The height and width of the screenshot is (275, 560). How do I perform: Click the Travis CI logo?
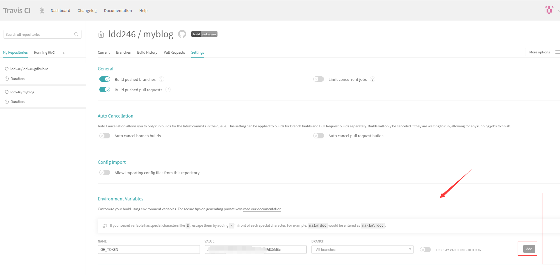[x=17, y=10]
